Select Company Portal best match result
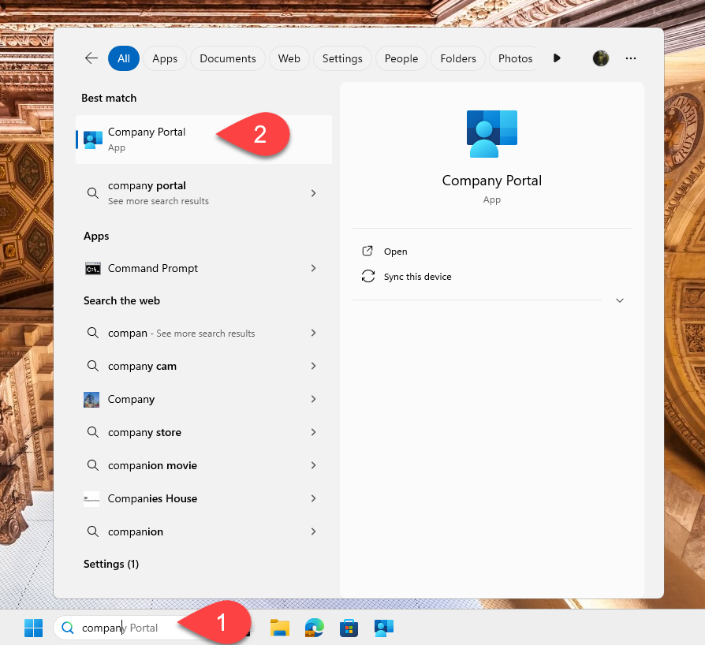The height and width of the screenshot is (645, 705). 147,139
